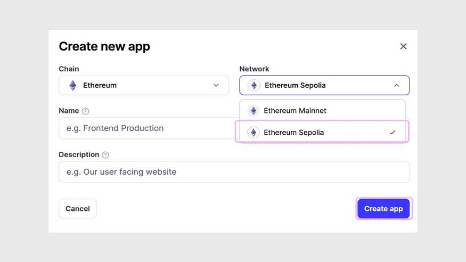Close the Create new app dialog

403,46
